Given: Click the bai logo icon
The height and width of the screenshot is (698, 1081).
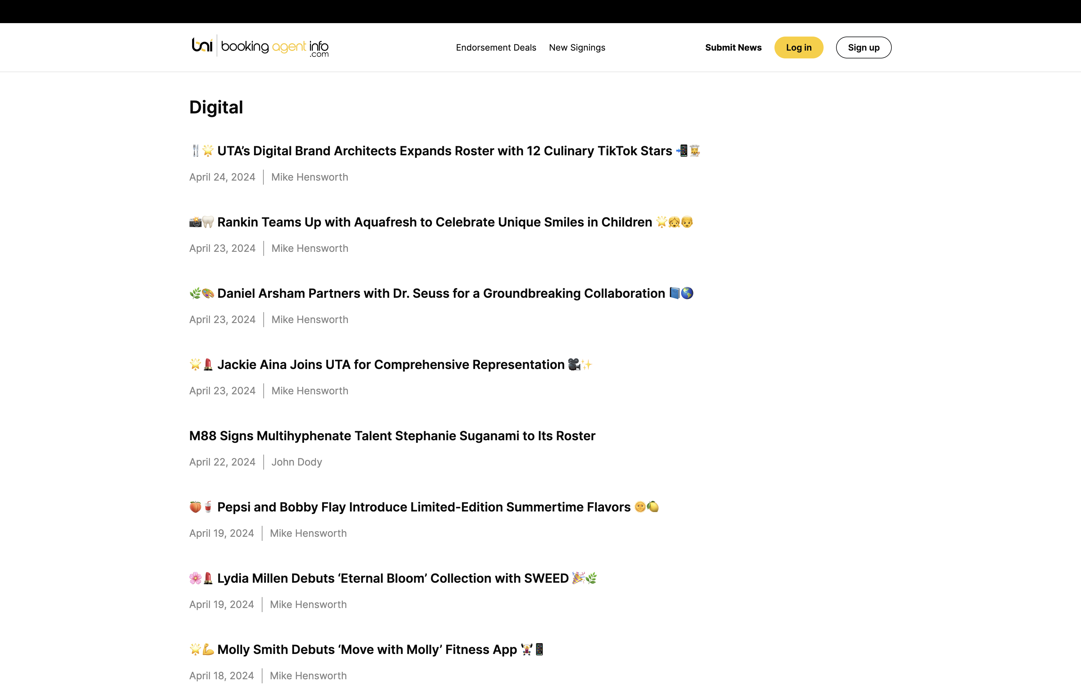Looking at the screenshot, I should point(202,45).
